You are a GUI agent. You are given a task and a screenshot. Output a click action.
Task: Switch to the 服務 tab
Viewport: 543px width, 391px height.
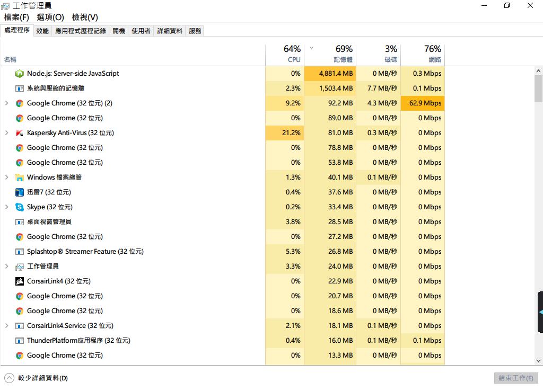(x=195, y=31)
